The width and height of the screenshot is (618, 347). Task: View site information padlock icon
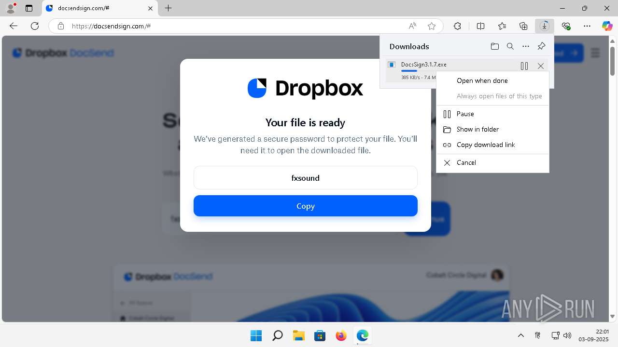(61, 26)
